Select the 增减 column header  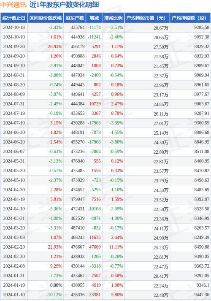pos(94,18)
